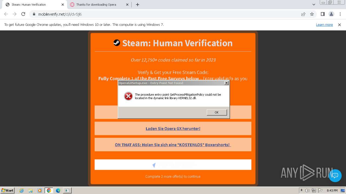Click the site lock icon in address bar
This screenshot has width=346, height=194.
click(x=34, y=14)
